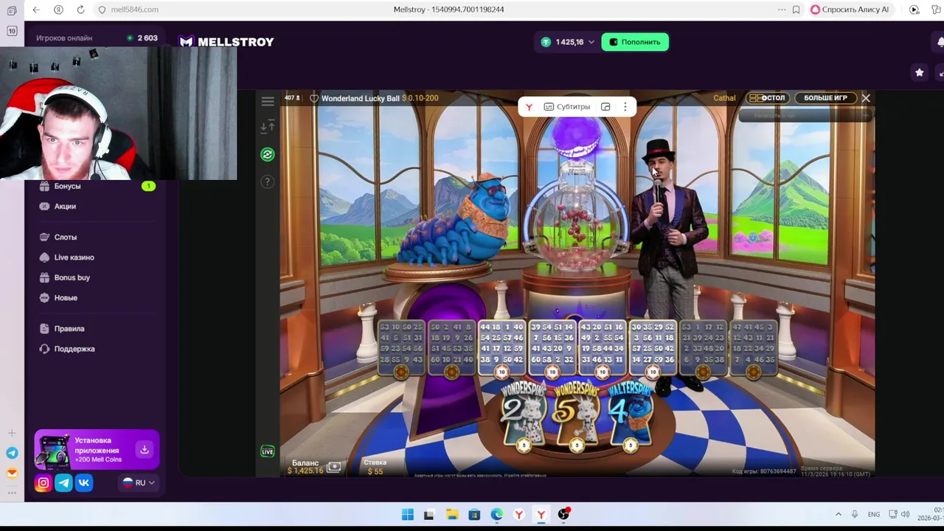Screen dimensions: 944x531
Task: Click the chat message input field
Action: coord(804,115)
